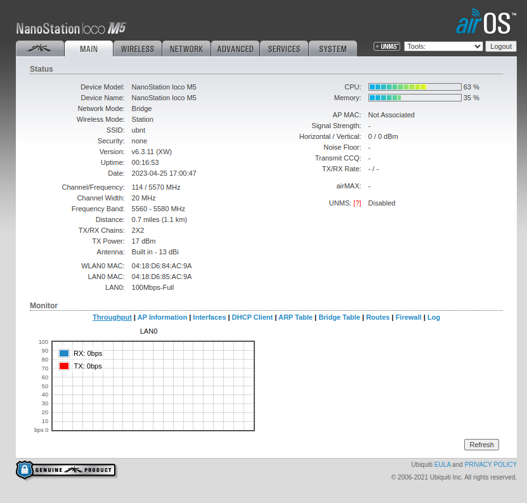The image size is (527, 503).
Task: Click the UNMS help question mark
Action: point(357,204)
